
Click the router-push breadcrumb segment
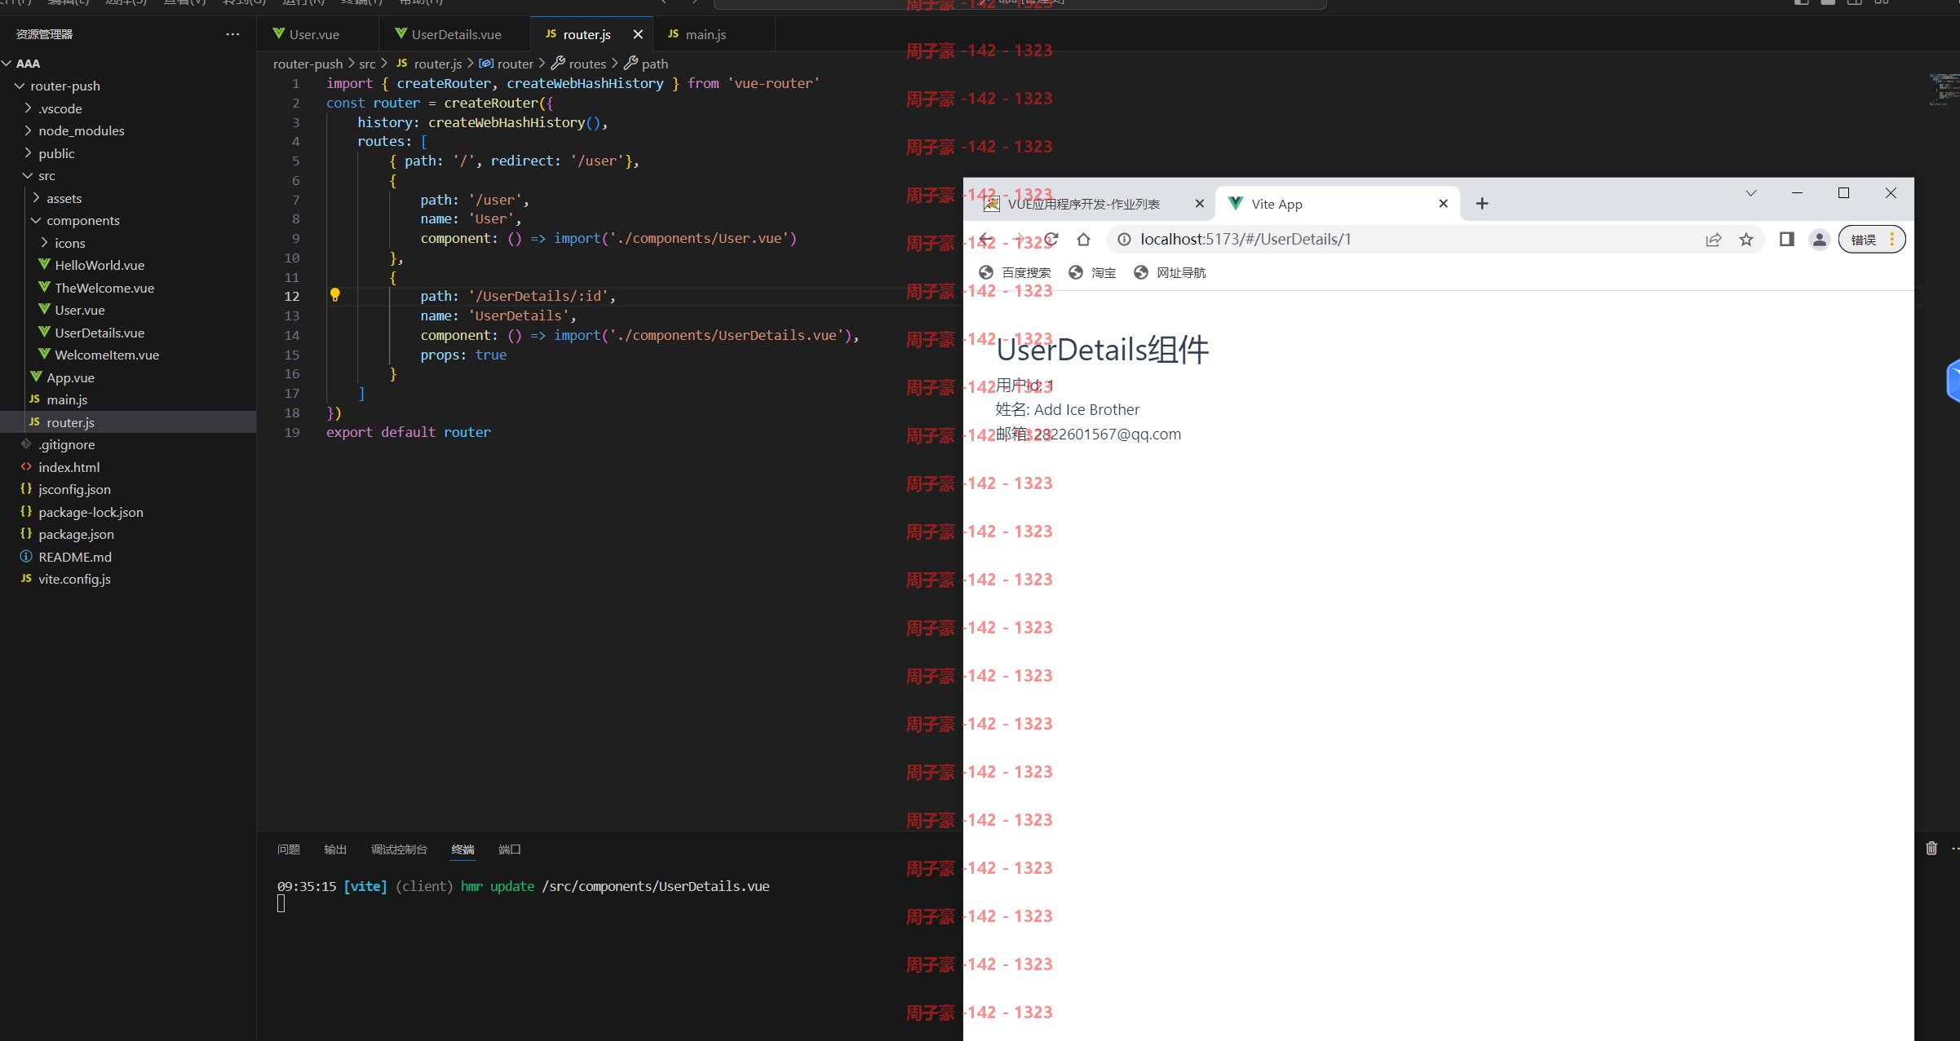pyautogui.click(x=307, y=64)
